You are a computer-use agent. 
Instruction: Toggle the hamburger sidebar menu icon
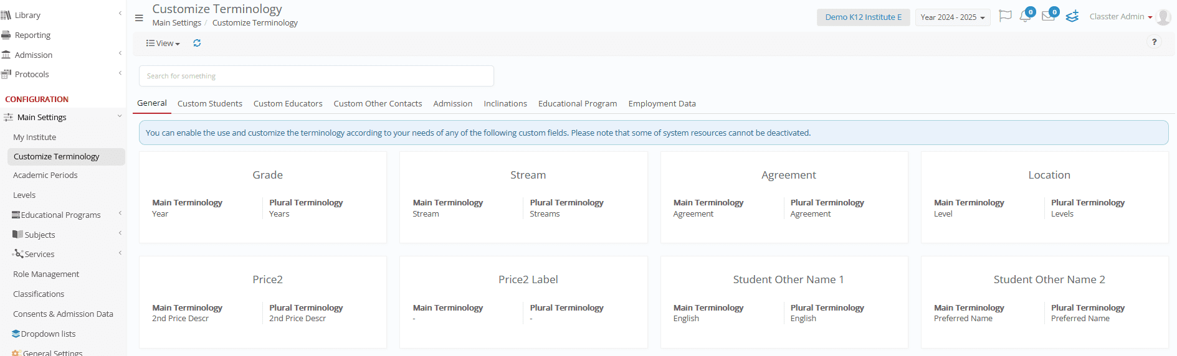pyautogui.click(x=139, y=17)
